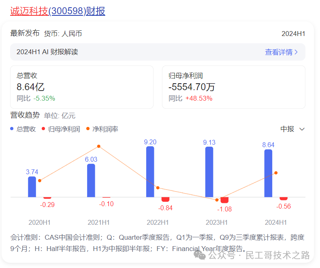The image size is (320, 268).
Task: Open the 归母净利润 -5554.70万 summary card
Action: (234, 87)
